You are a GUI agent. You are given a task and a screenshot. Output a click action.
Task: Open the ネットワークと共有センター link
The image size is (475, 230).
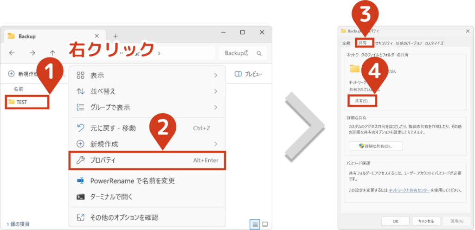pos(409,190)
